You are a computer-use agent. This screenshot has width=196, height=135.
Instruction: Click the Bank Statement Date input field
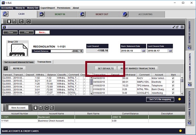[x=131, y=51]
